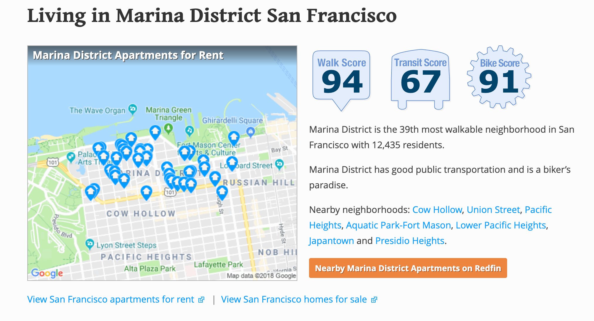Click the Palace of Fine Arts marker

(x=71, y=157)
